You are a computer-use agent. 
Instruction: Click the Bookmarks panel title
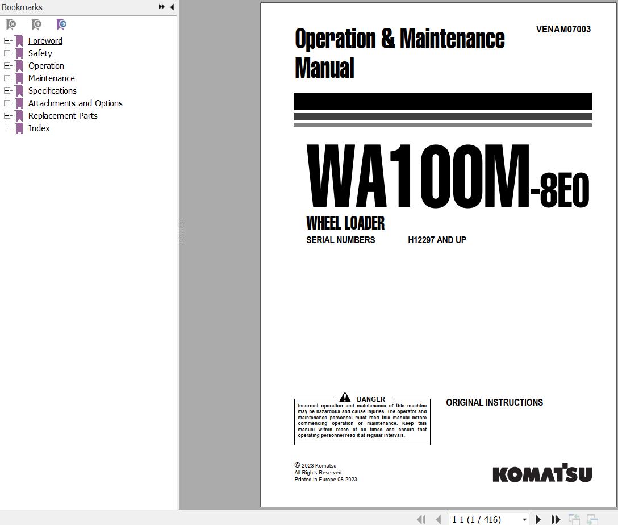(22, 7)
